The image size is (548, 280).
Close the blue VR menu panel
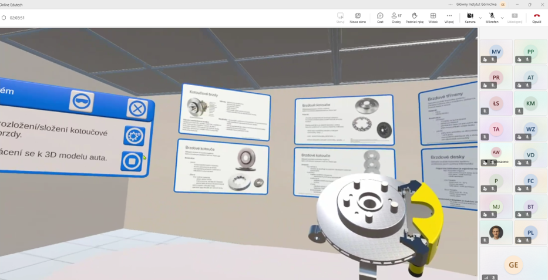[x=137, y=109]
